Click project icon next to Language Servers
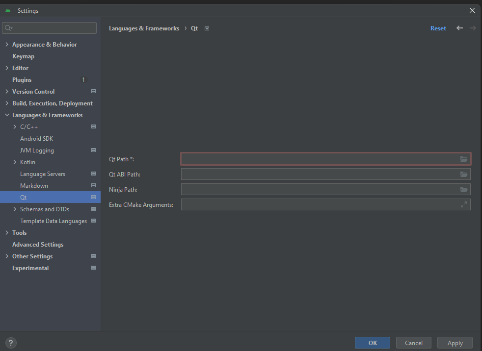 click(93, 174)
